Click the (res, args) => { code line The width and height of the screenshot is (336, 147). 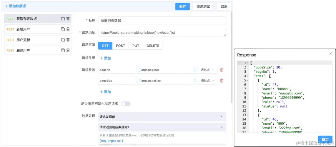pos(112,141)
